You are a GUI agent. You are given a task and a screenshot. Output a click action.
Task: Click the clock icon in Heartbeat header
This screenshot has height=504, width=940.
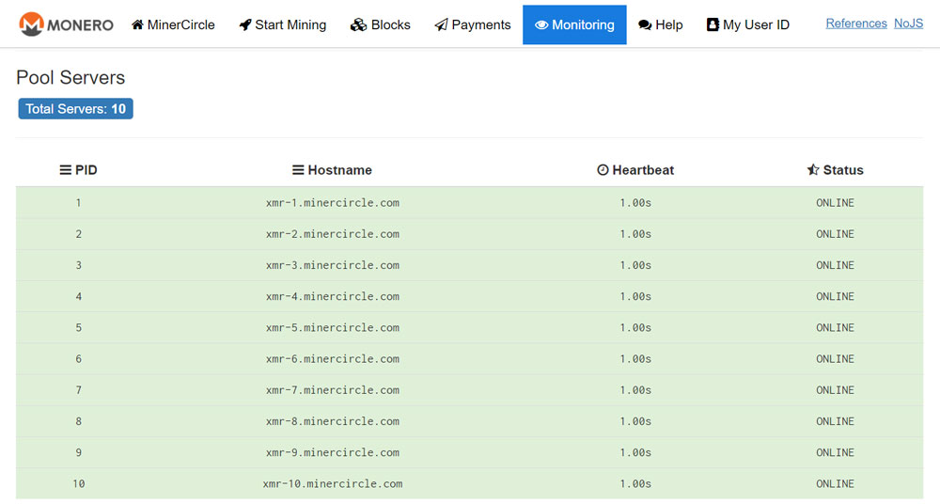[x=603, y=170]
